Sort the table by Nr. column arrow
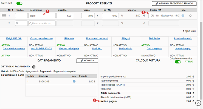This screenshot has width=203, height=109. point(13,10)
